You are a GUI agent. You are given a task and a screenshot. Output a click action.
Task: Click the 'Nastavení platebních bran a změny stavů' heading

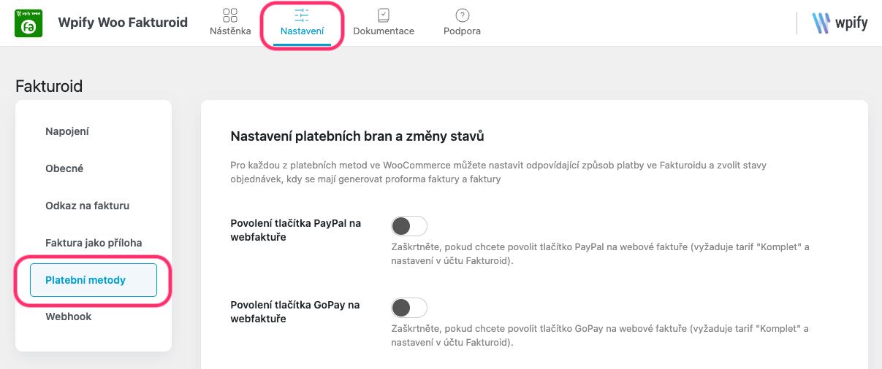pos(357,136)
